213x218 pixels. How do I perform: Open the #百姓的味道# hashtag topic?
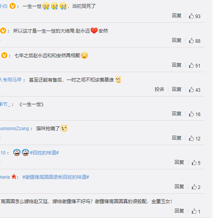pyautogui.click(x=44, y=153)
